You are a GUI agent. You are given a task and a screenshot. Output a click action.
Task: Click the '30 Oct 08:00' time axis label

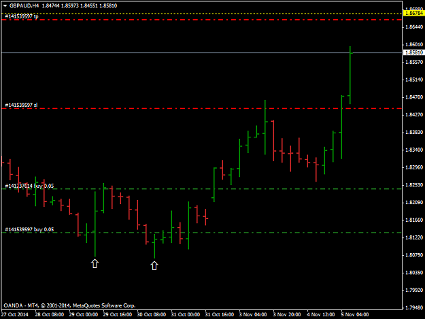pyautogui.click(x=152, y=315)
